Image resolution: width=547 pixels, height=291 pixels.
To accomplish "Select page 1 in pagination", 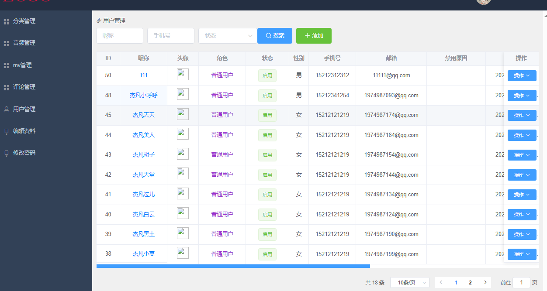I will [x=456, y=283].
